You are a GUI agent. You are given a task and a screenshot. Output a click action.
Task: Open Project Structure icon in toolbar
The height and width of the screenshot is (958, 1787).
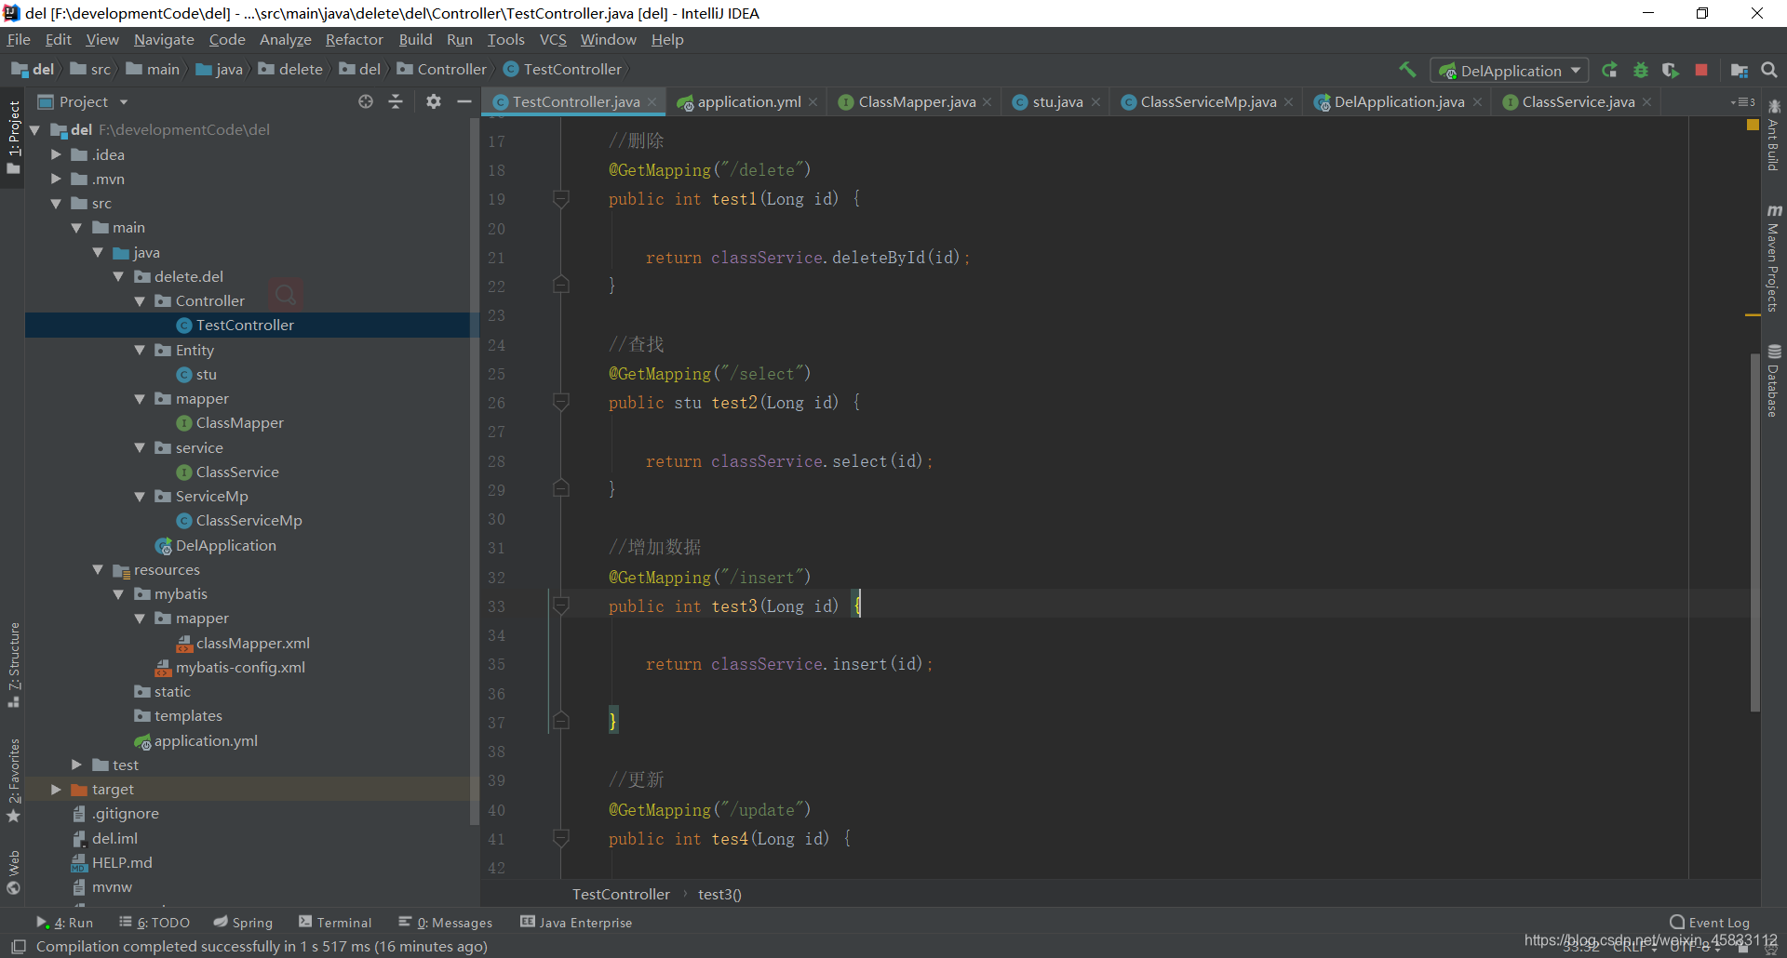(1739, 70)
